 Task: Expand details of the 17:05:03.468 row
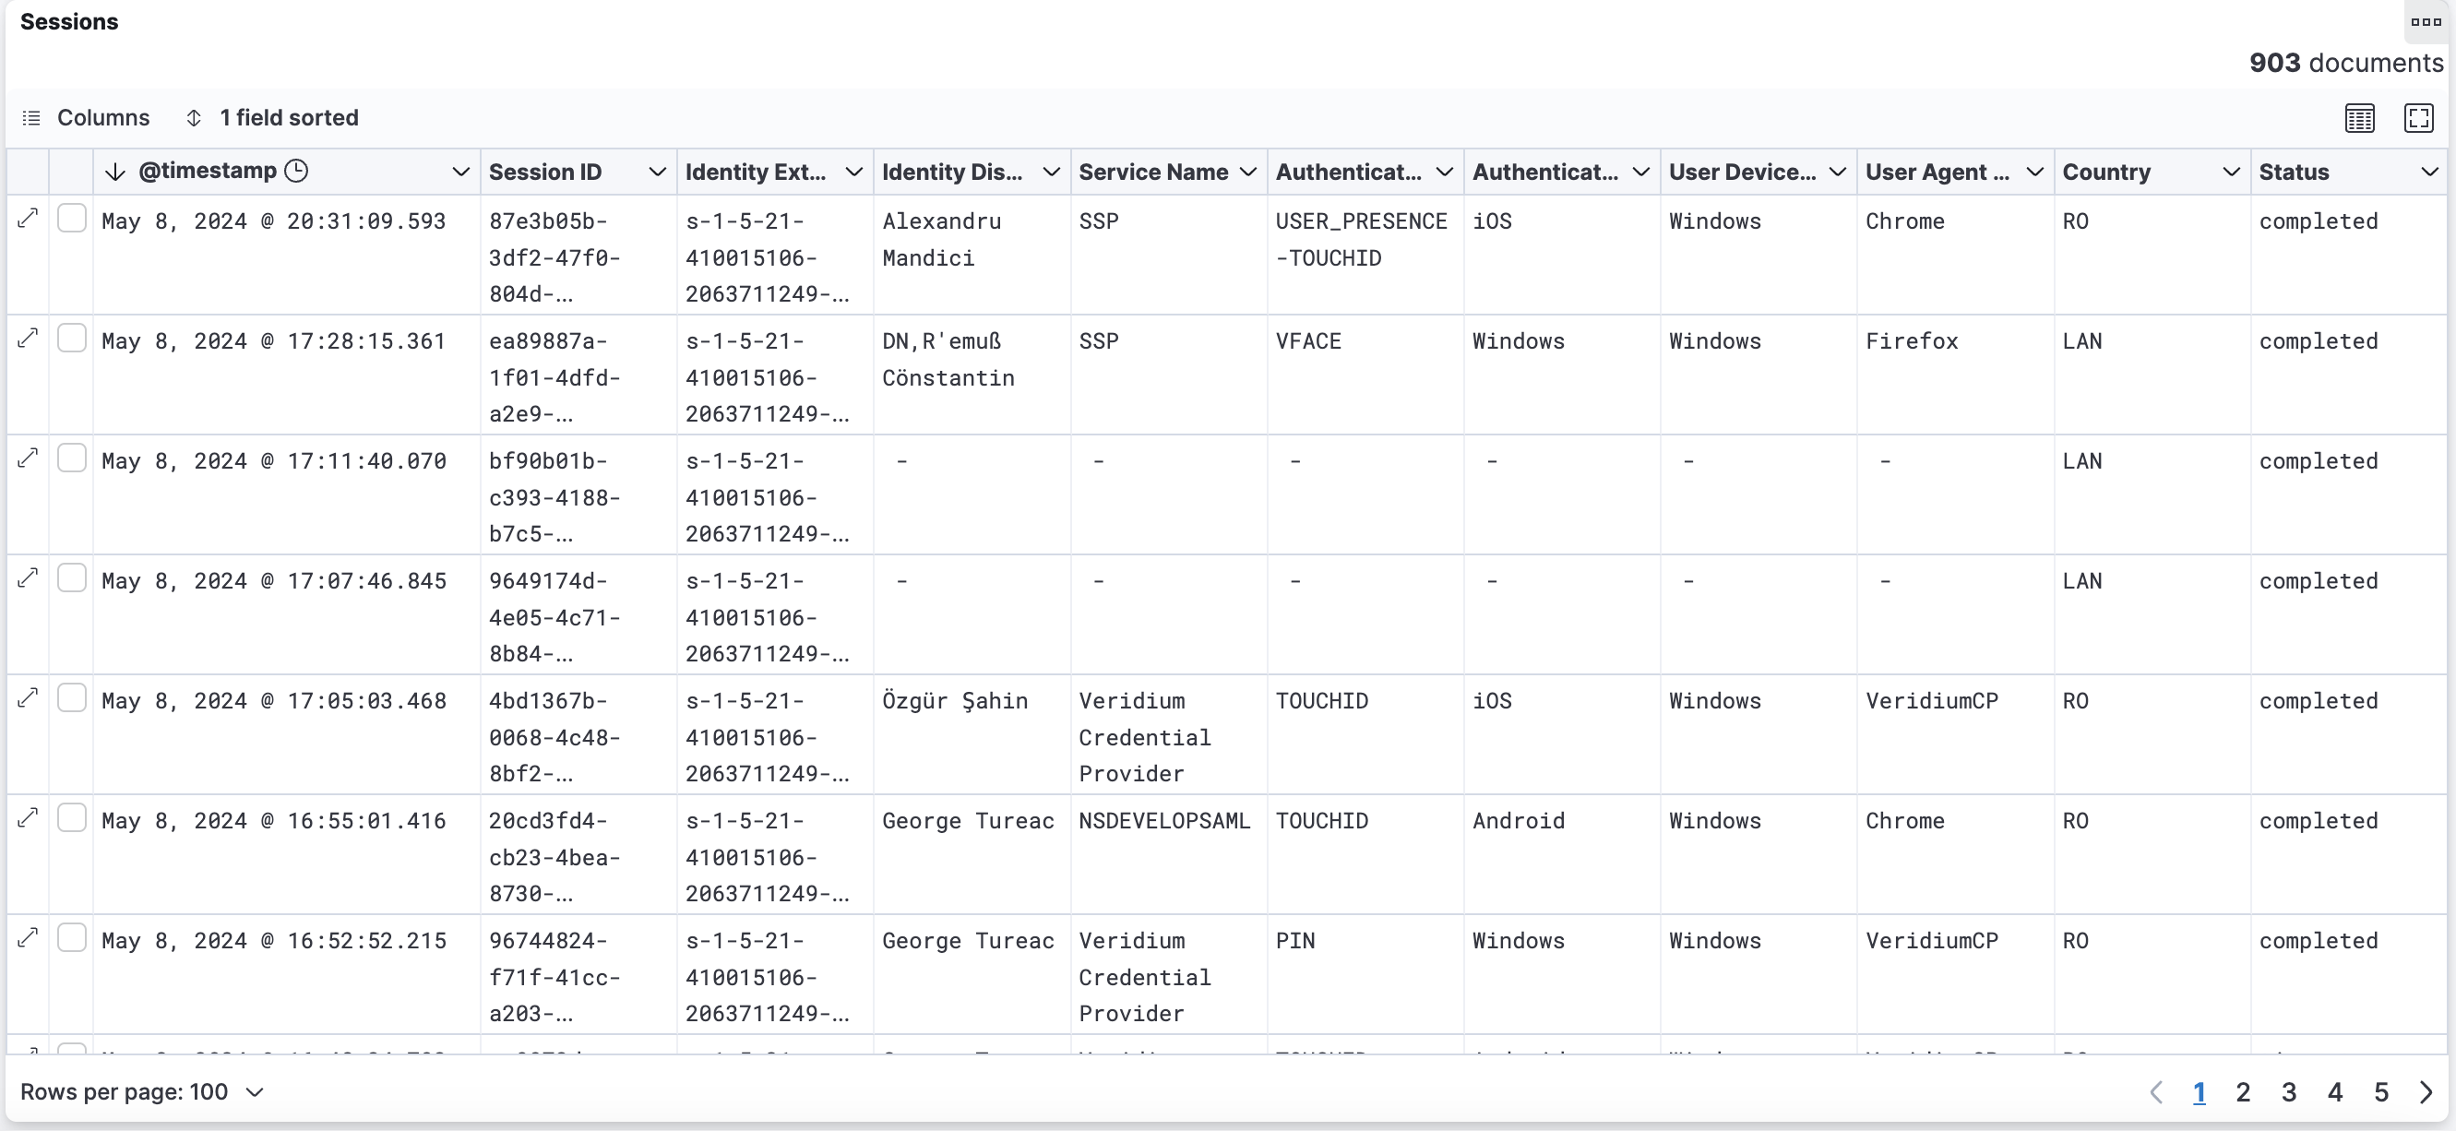click(x=29, y=698)
